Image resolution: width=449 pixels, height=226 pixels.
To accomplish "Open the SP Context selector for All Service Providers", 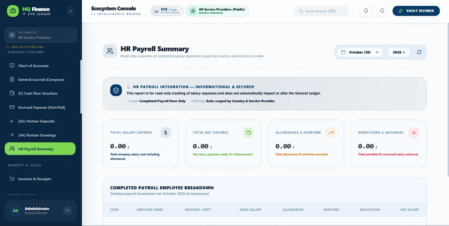I will tap(41, 35).
